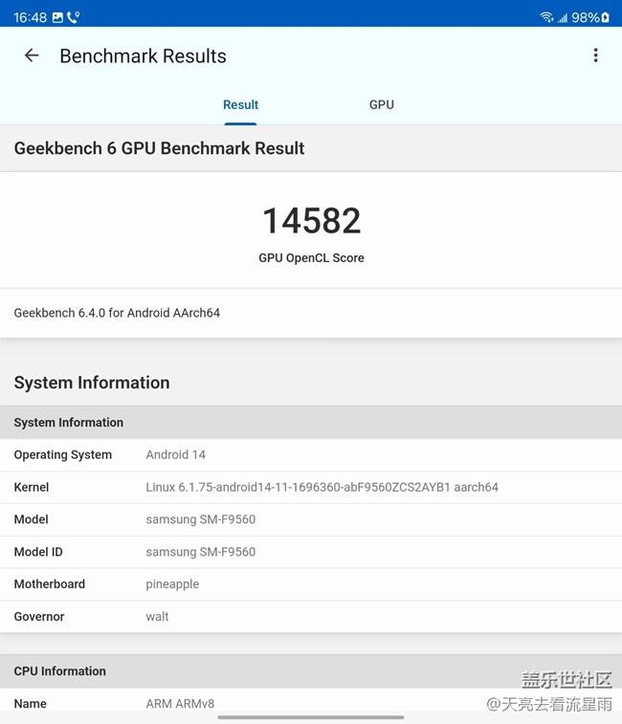Image resolution: width=622 pixels, height=724 pixels.
Task: Tap the 16:48 clock in status bar
Action: click(x=30, y=17)
